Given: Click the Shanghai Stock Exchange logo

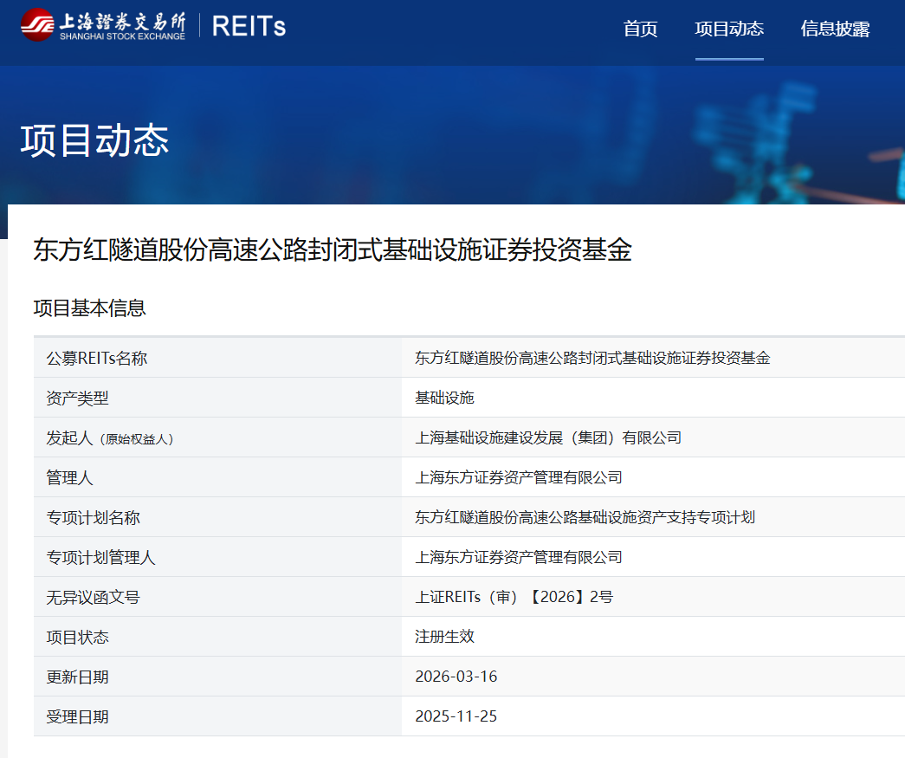Looking at the screenshot, I should coord(103,25).
